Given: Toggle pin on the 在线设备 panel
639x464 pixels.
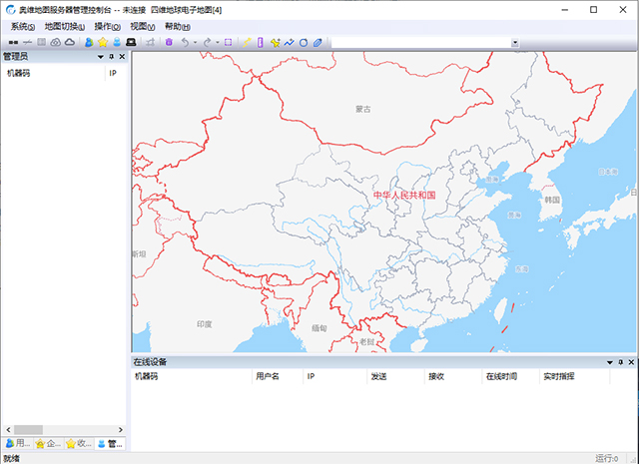Looking at the screenshot, I should point(620,362).
